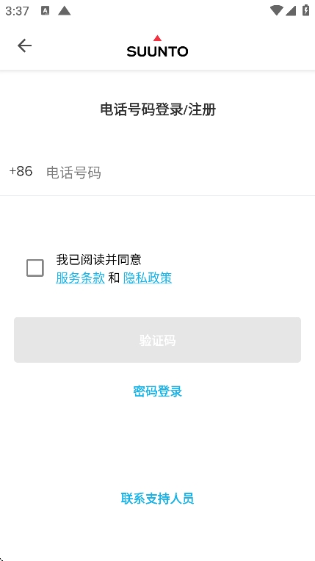Tap the triangle notification icon in status bar
The height and width of the screenshot is (561, 315).
coord(64,11)
